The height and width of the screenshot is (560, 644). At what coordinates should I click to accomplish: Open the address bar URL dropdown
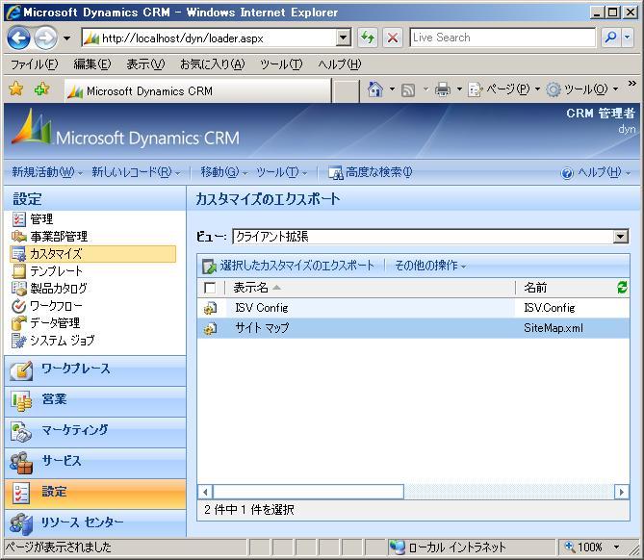click(343, 38)
